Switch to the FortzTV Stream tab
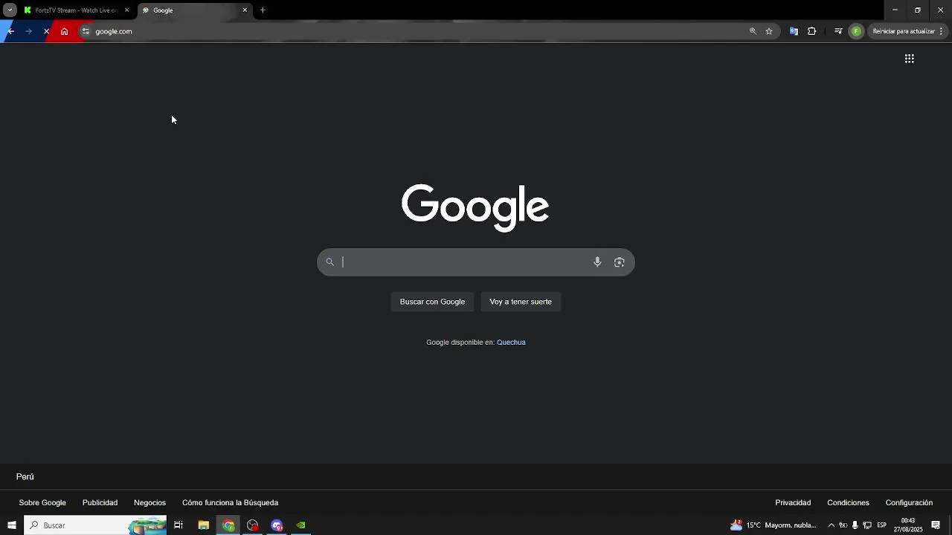 (77, 10)
